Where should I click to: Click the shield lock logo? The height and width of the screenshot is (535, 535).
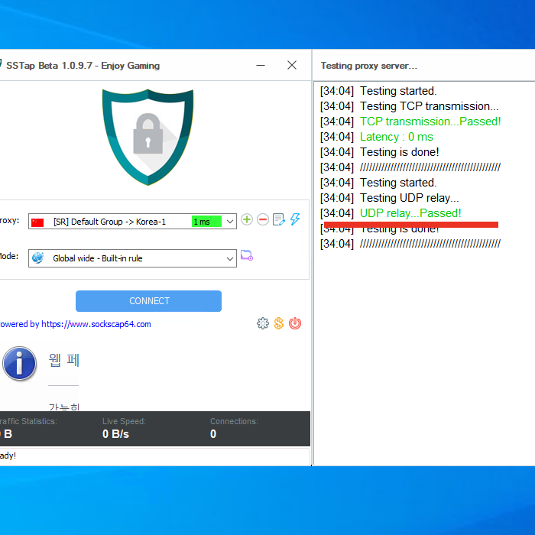148,137
